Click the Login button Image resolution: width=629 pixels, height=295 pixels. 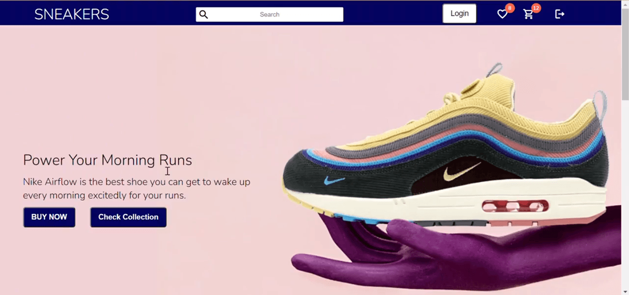pyautogui.click(x=460, y=14)
